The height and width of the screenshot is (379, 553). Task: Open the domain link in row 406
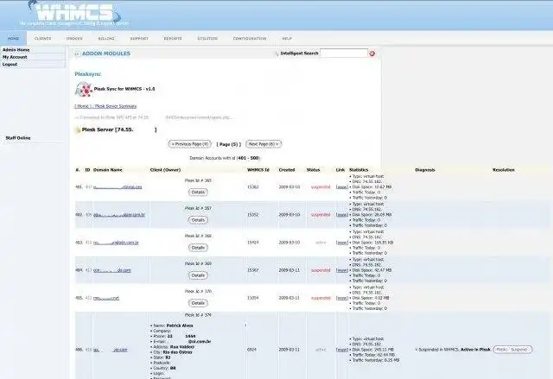[111, 351]
